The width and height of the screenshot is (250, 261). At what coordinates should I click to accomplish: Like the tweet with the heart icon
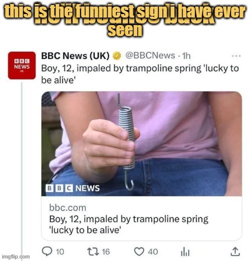(x=139, y=251)
